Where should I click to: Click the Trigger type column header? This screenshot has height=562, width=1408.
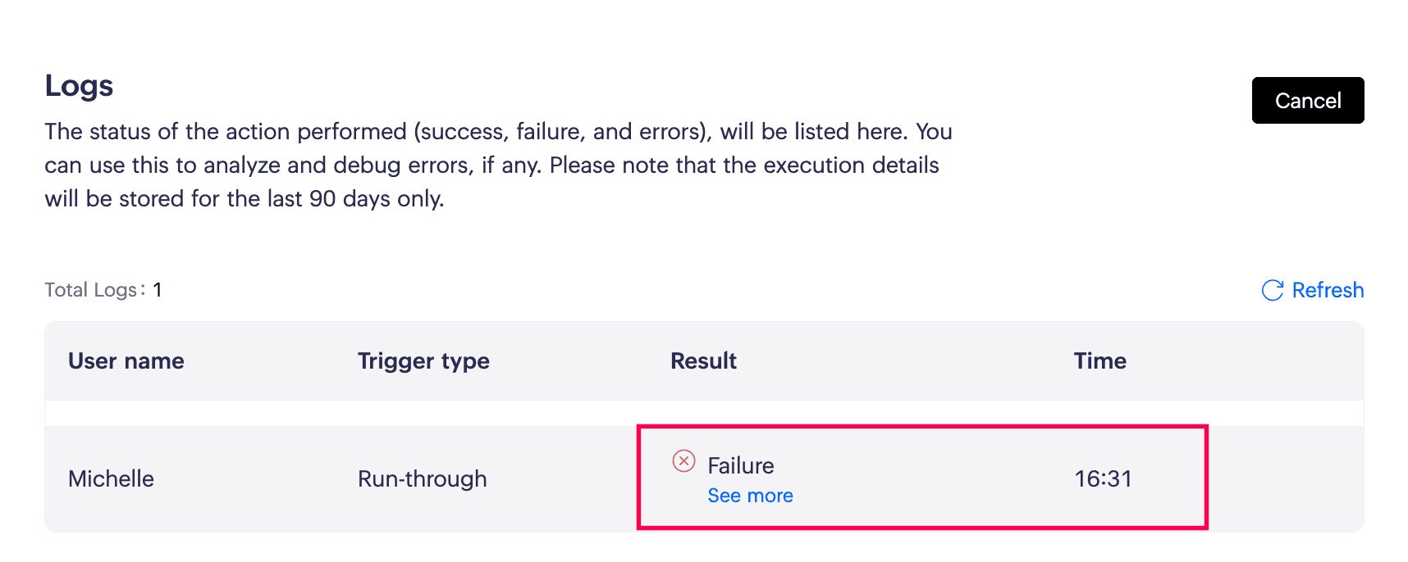(x=423, y=361)
